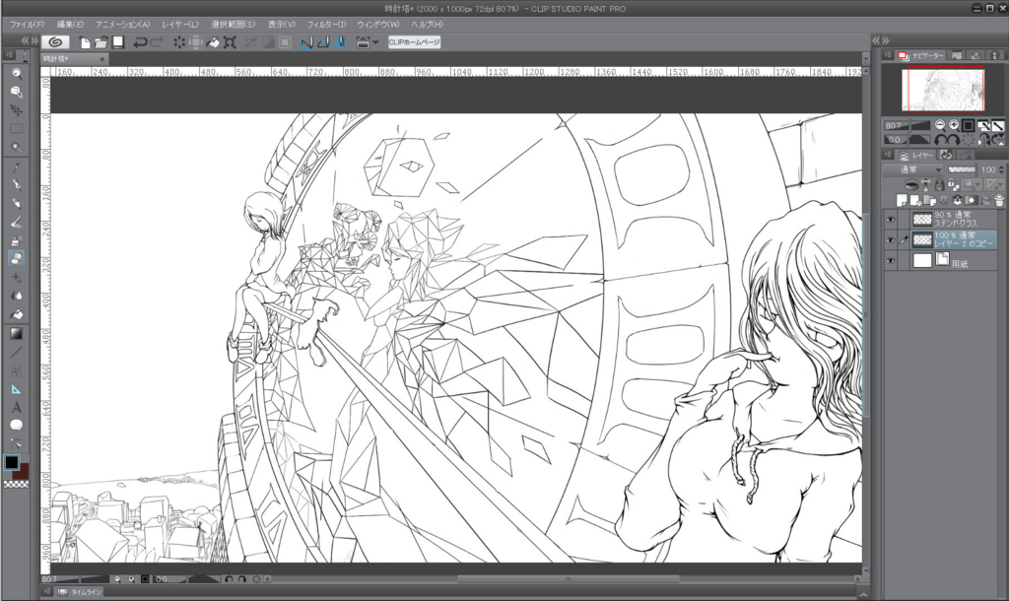Image resolution: width=1009 pixels, height=601 pixels.
Task: Hide the 用紙 paper layer
Action: tap(891, 261)
